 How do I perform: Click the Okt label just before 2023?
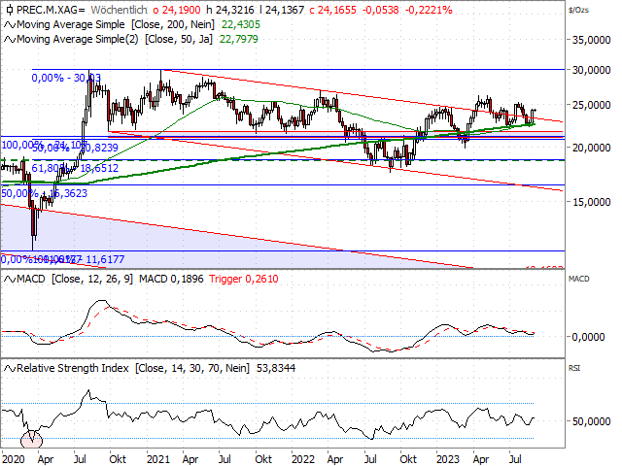point(408,459)
